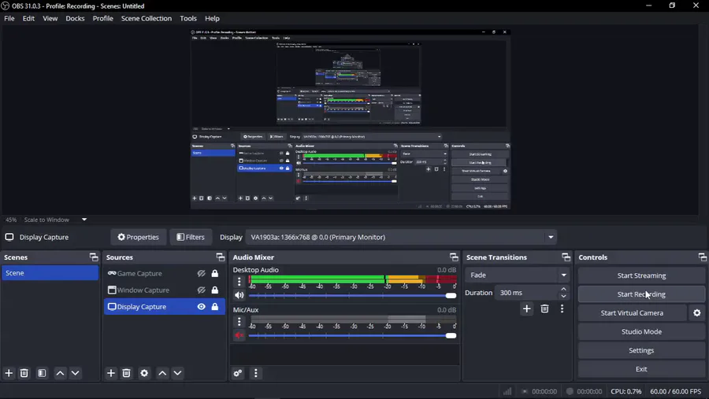This screenshot has height=399, width=709.
Task: Open scene filters icon in Scenes dock
Action: (x=42, y=373)
